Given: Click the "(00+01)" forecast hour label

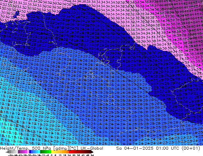Looking at the screenshot, I should pyautogui.click(x=191, y=148).
